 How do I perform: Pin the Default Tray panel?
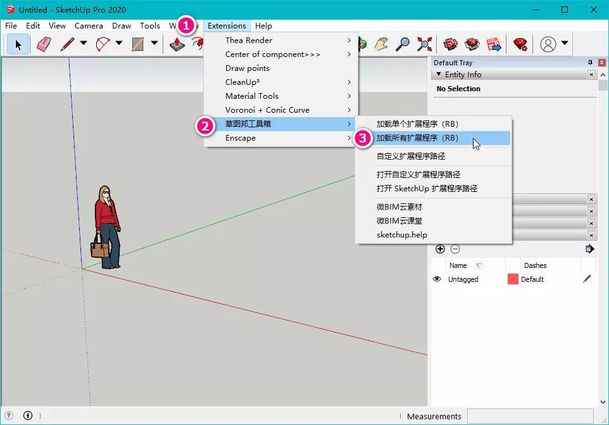(591, 63)
